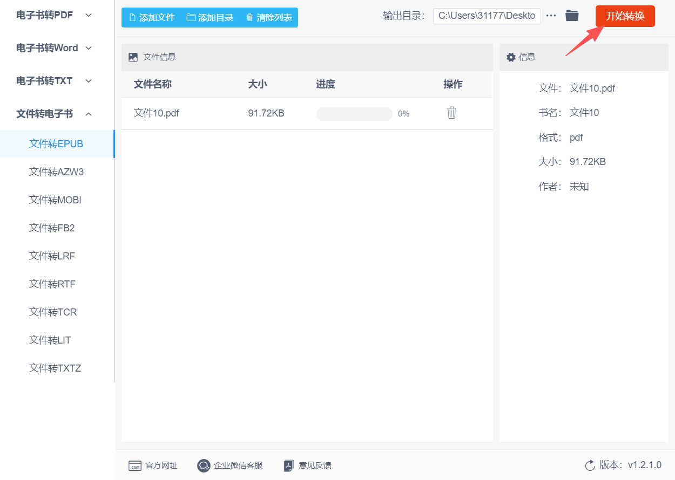Click the 0% progress value

(403, 114)
